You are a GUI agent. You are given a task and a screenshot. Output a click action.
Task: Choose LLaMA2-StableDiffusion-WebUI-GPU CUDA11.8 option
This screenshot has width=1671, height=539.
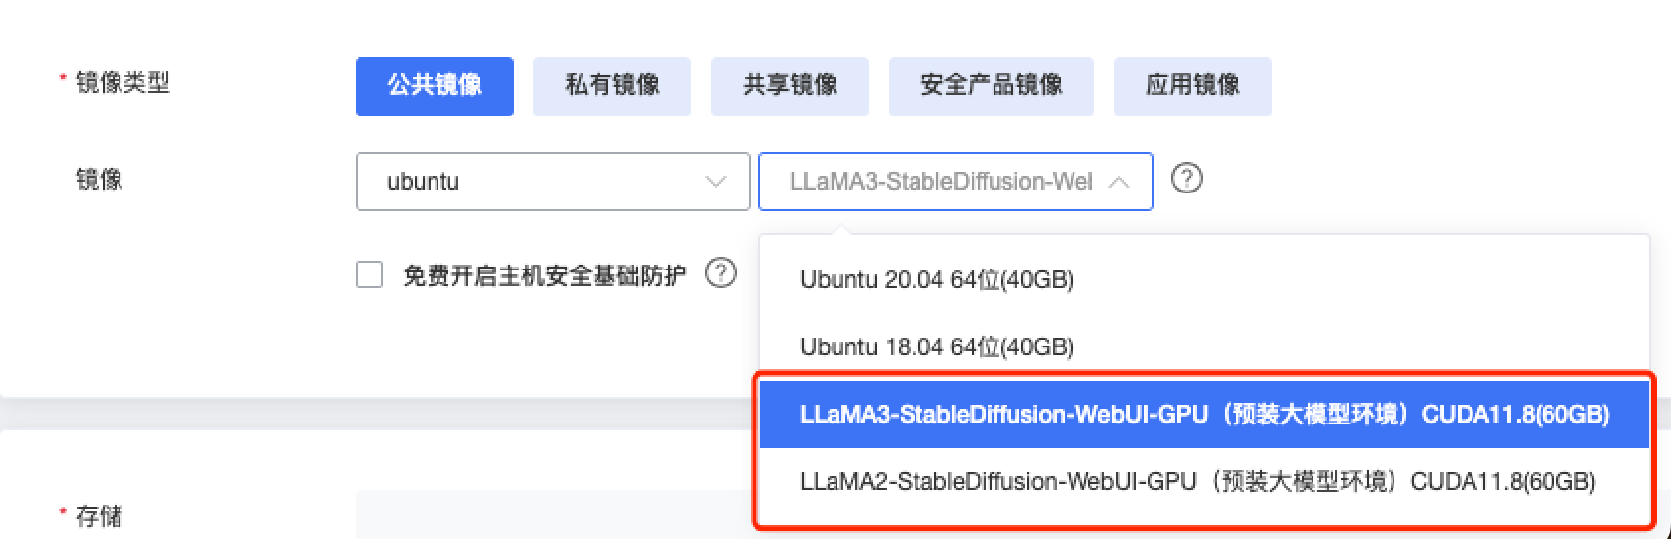point(1197,482)
